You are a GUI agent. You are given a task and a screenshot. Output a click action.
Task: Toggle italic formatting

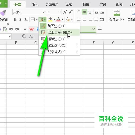(21, 19)
